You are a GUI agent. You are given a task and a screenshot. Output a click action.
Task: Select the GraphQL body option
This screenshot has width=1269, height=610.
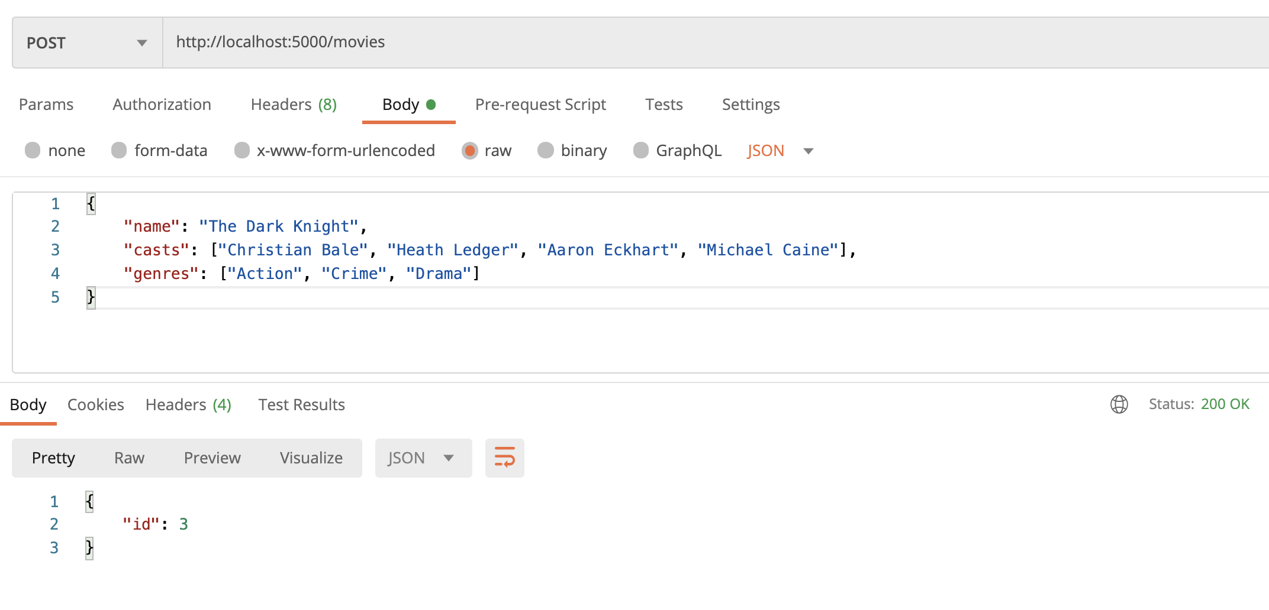[640, 151]
